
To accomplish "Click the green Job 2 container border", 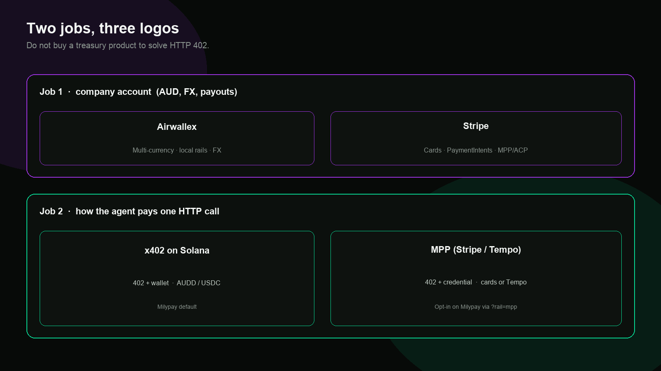I will click(x=330, y=195).
